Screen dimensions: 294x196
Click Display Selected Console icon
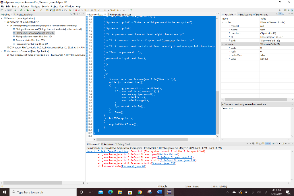pos(276,143)
